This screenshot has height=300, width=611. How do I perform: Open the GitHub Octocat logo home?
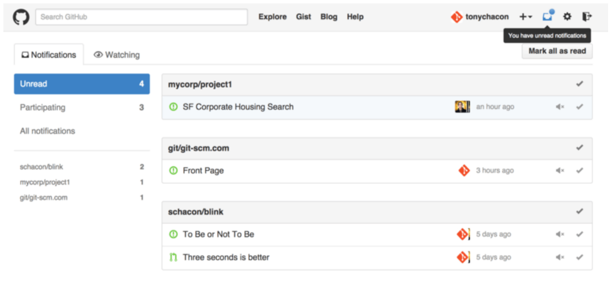[x=21, y=17]
